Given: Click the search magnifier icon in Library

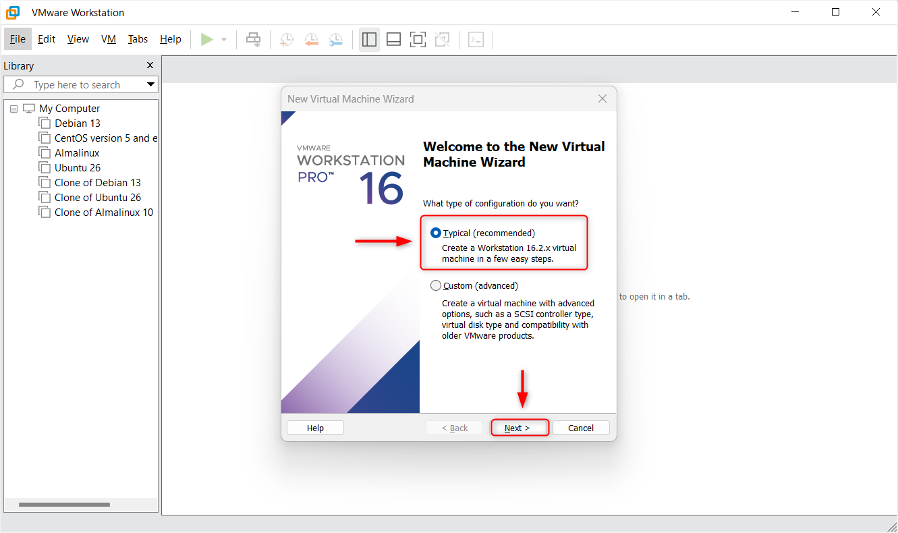Looking at the screenshot, I should [x=18, y=84].
